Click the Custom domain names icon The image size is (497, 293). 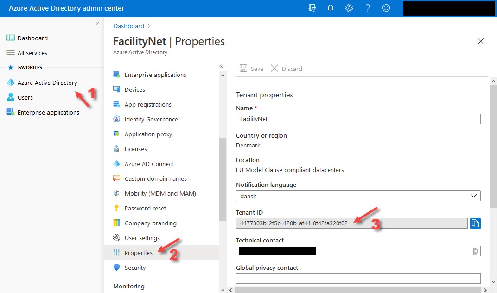point(117,178)
